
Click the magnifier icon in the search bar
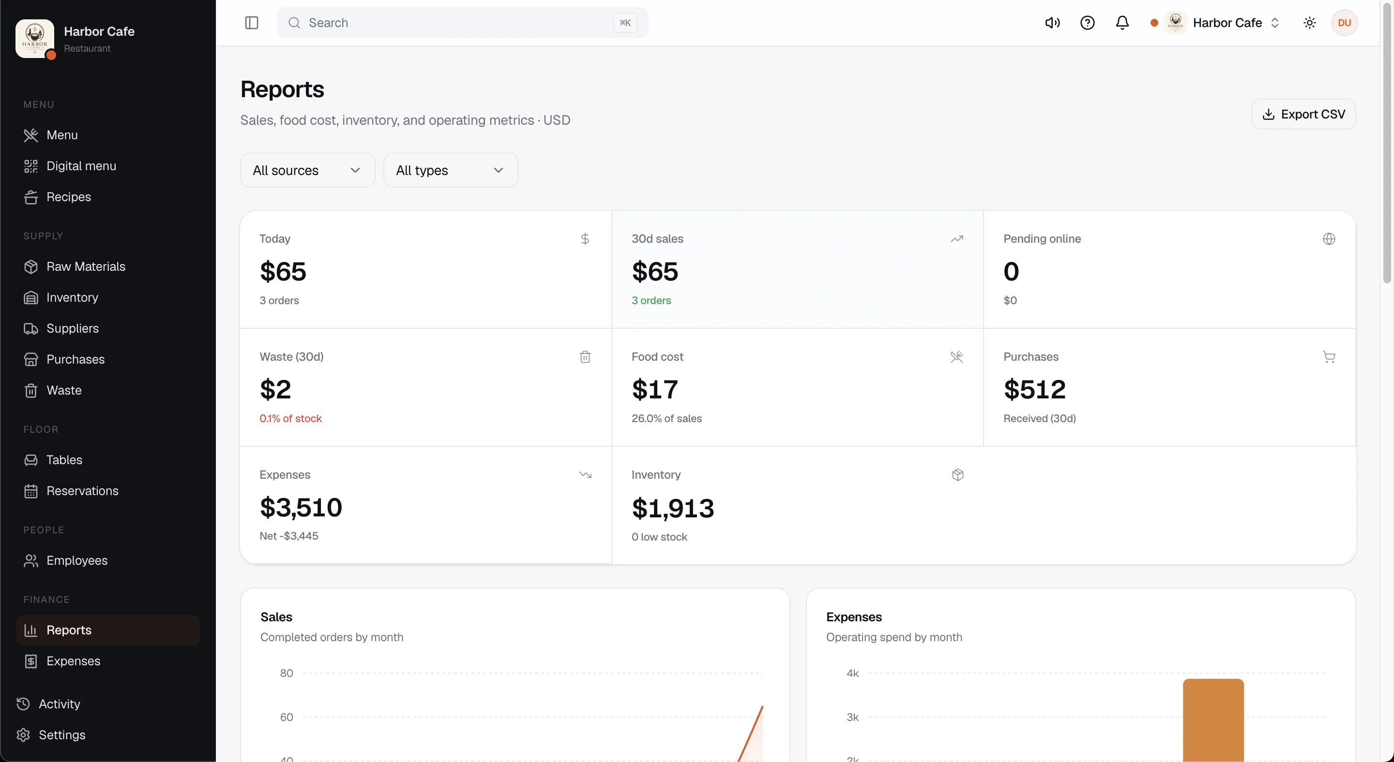[294, 23]
